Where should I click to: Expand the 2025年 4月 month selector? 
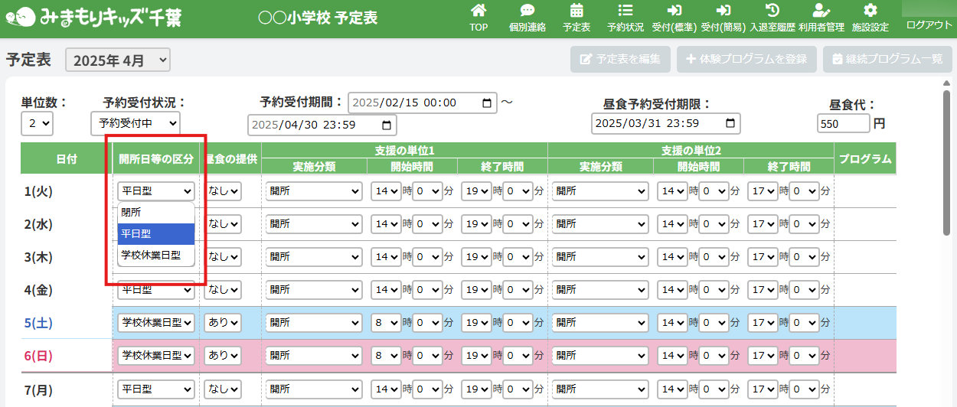[x=118, y=60]
